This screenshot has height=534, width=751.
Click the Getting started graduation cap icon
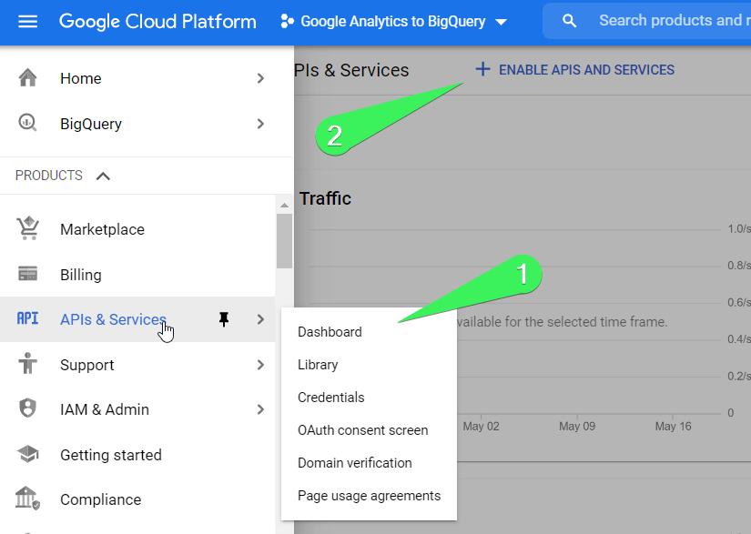(28, 454)
